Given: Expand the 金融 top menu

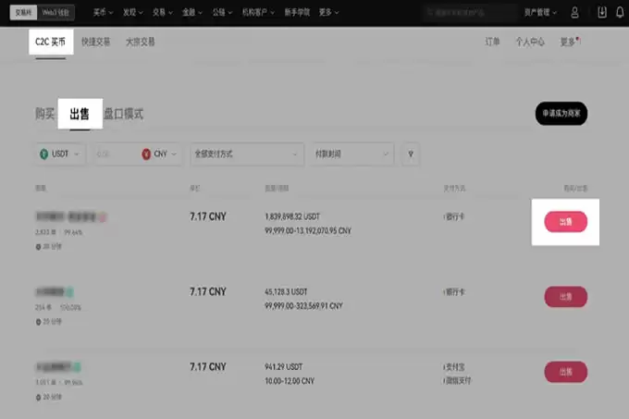Looking at the screenshot, I should point(192,12).
